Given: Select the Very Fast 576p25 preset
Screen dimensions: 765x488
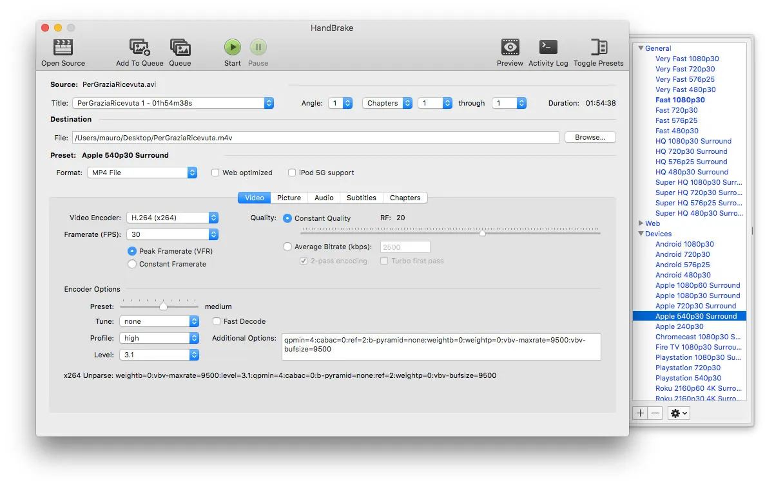Looking at the screenshot, I should (x=685, y=79).
